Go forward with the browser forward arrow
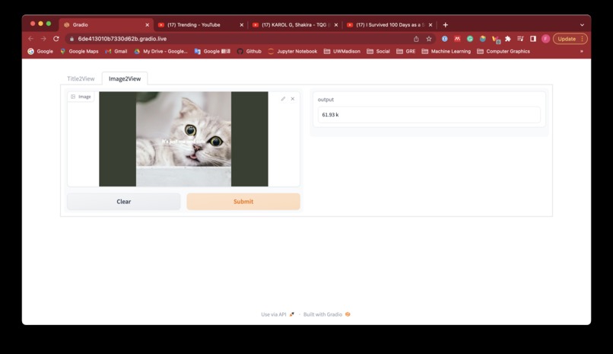Screen dimensions: 613x354 (43, 39)
